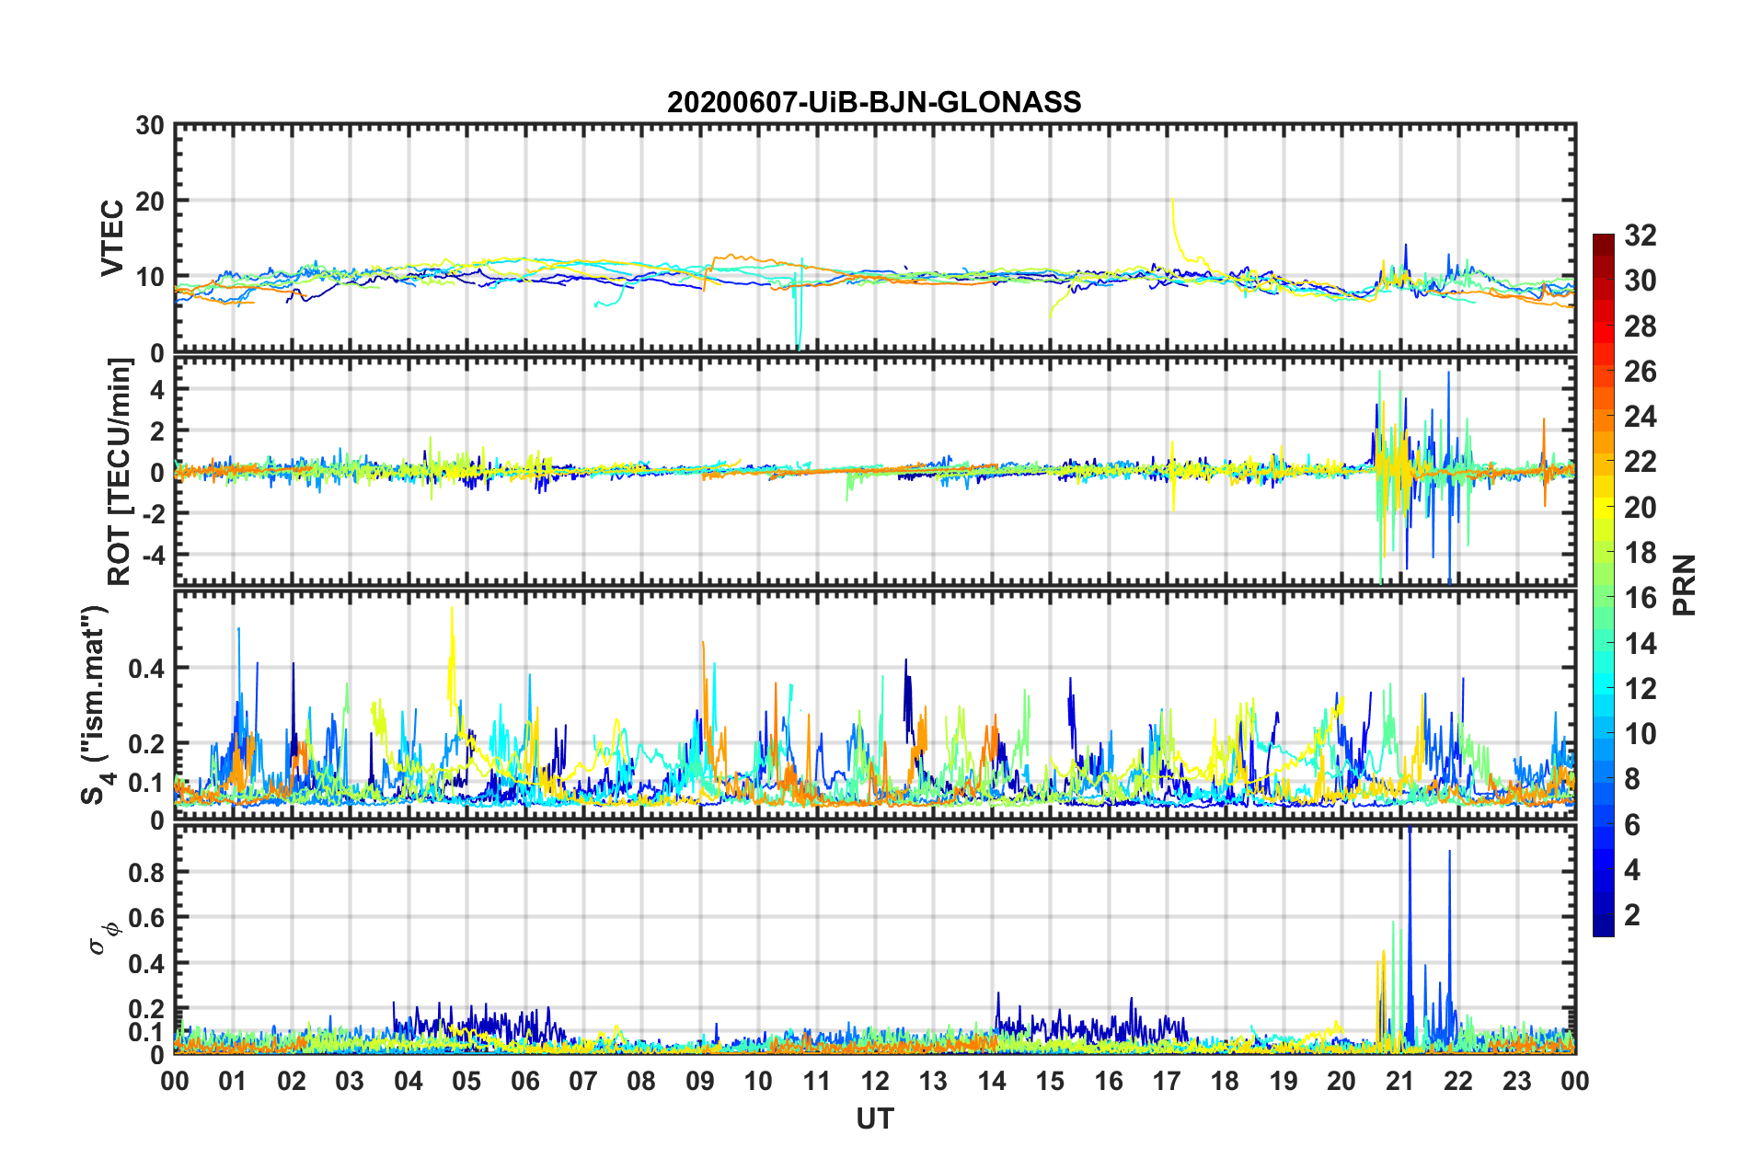Click x-axis hour tick 15
Viewport: 1750px width, 1170px height.
pos(1050,1081)
